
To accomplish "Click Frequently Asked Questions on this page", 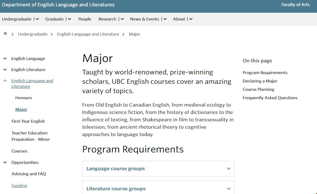I will (270, 98).
